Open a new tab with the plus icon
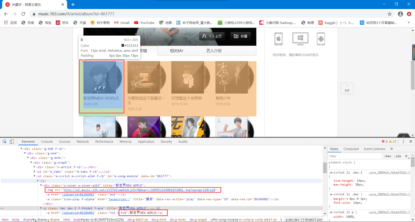The width and height of the screenshot is (415, 222). pos(73,4)
